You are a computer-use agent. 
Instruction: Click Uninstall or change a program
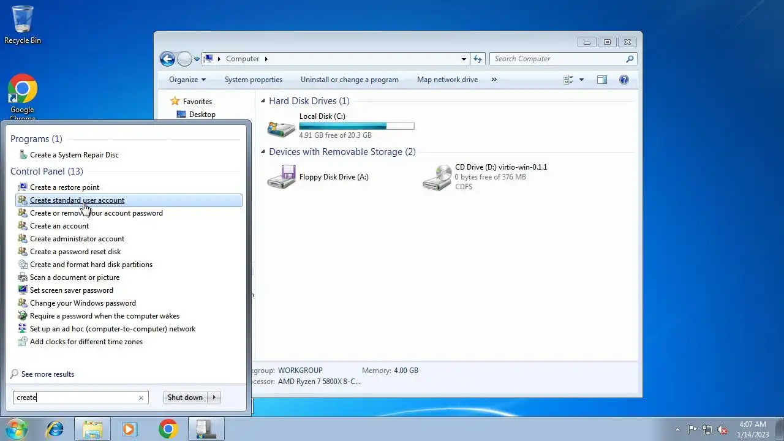tap(350, 80)
